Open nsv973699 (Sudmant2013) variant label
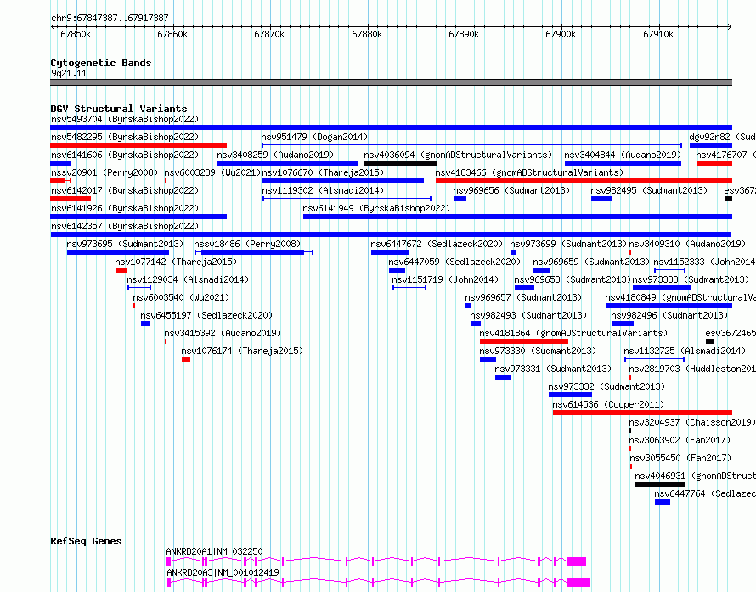The image size is (756, 592). 568,244
